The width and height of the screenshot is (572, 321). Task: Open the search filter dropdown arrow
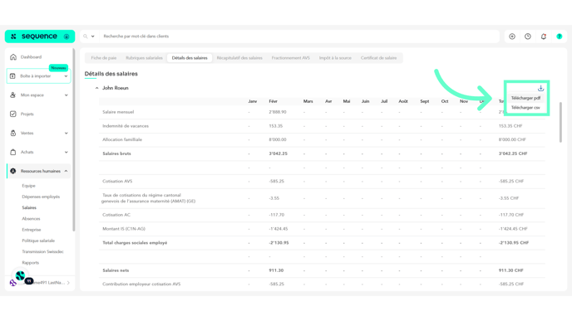pos(92,36)
